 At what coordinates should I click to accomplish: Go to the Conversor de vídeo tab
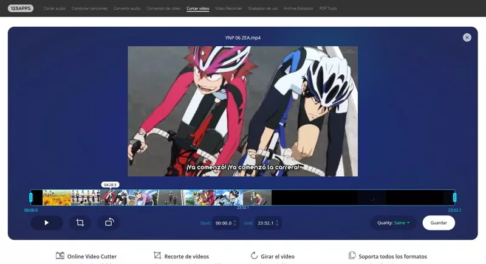click(x=164, y=9)
